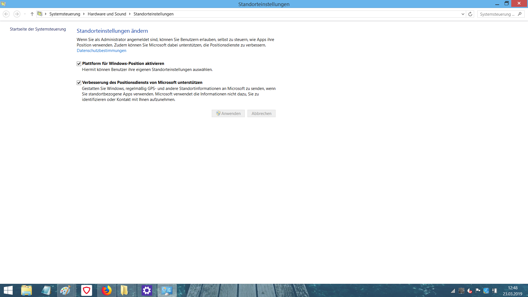Uncheck Verbesserung des Positionsdiensts checkbox
Image resolution: width=528 pixels, height=297 pixels.
tap(79, 83)
